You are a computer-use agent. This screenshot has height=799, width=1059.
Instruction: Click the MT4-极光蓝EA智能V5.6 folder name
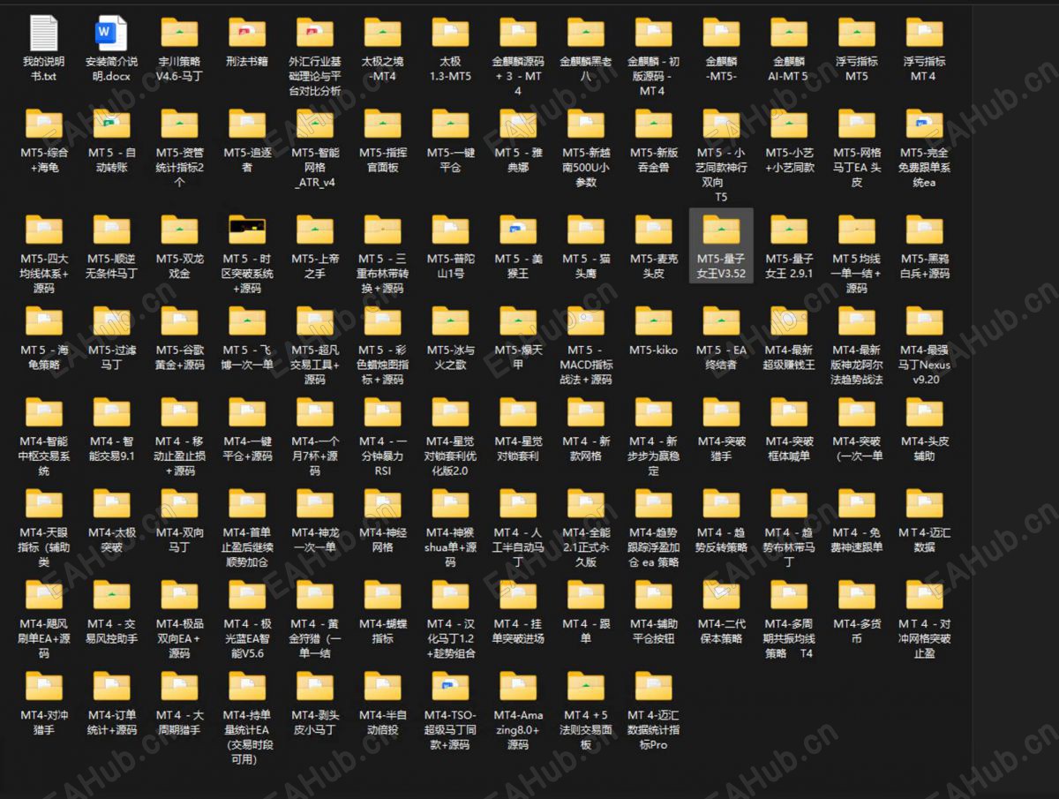tap(247, 638)
